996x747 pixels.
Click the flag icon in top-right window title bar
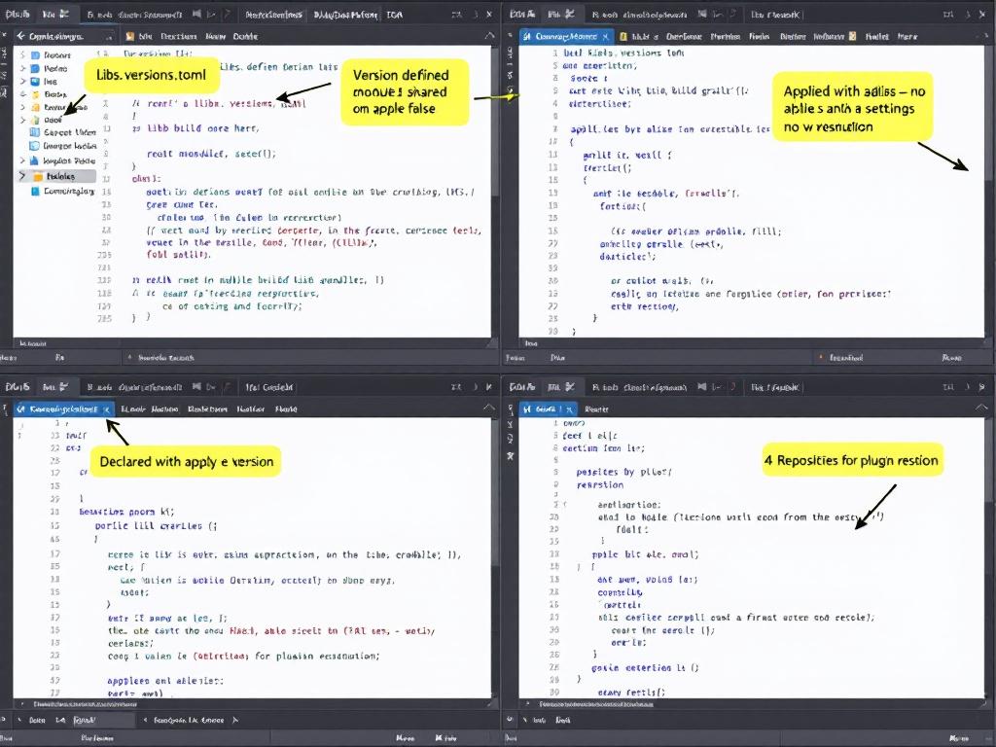pyautogui.click(x=700, y=14)
